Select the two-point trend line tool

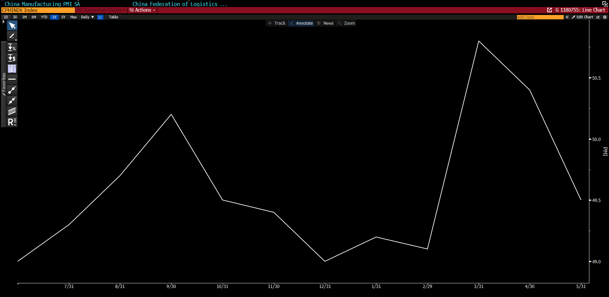[12, 90]
